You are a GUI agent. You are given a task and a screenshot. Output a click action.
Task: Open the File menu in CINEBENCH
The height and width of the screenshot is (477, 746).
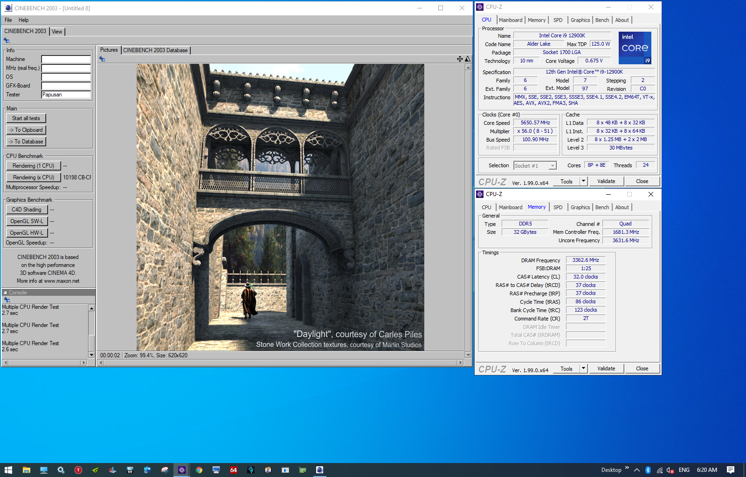[x=8, y=20]
